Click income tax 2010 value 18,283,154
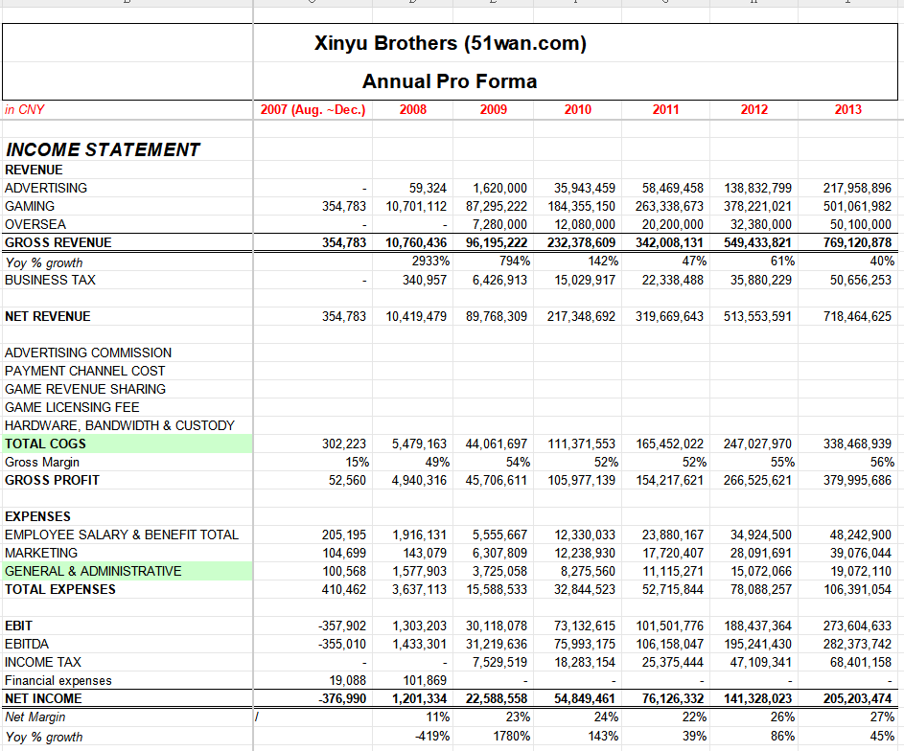Viewport: 904px width, 751px height. pyautogui.click(x=585, y=662)
